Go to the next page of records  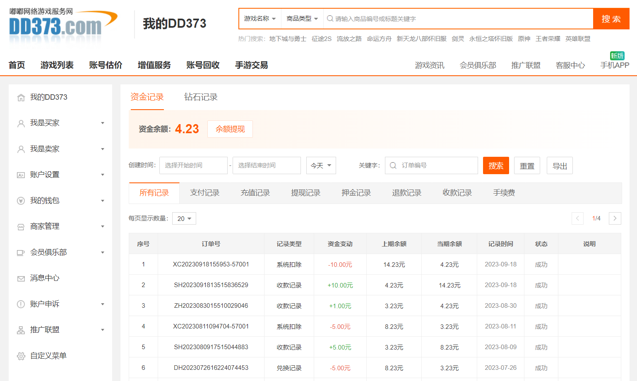click(615, 218)
